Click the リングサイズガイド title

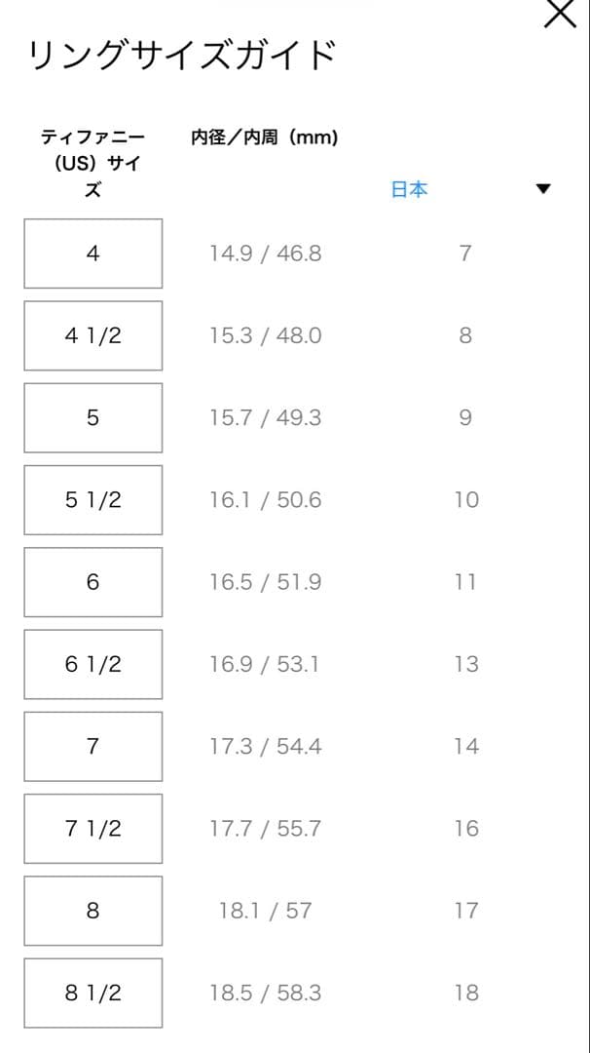click(181, 55)
